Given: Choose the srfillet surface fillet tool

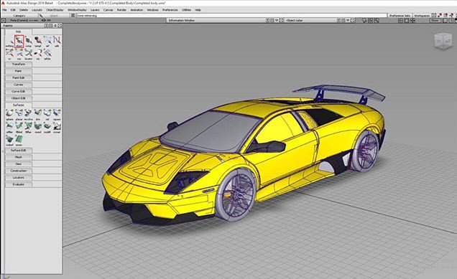Looking at the screenshot, I should (x=9, y=128).
